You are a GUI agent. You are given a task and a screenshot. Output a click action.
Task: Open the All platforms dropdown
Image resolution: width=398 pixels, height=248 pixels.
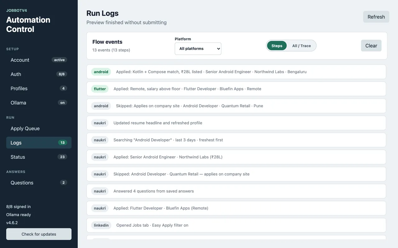tap(198, 49)
